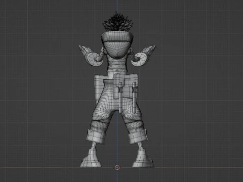Select the round arm guard on the left
Image resolution: width=243 pixels, height=182 pixels.
coord(94,59)
